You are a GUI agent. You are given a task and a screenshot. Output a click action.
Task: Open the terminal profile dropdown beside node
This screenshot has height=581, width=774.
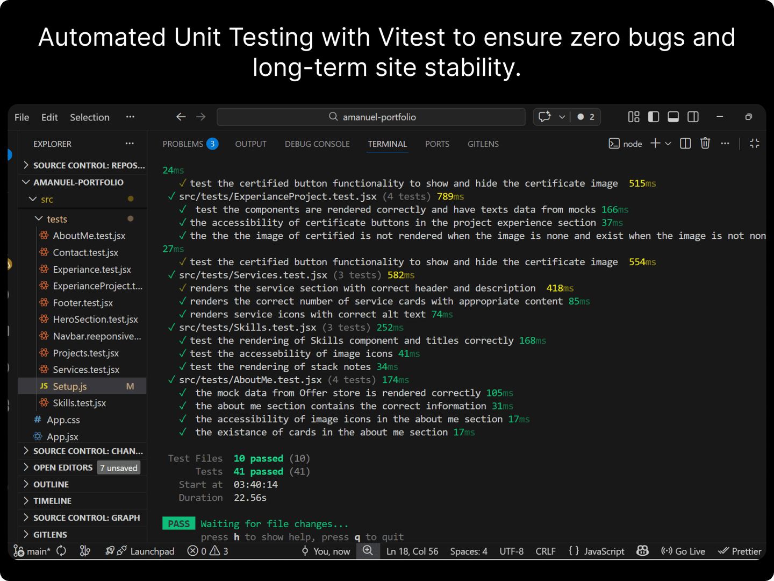tap(668, 143)
